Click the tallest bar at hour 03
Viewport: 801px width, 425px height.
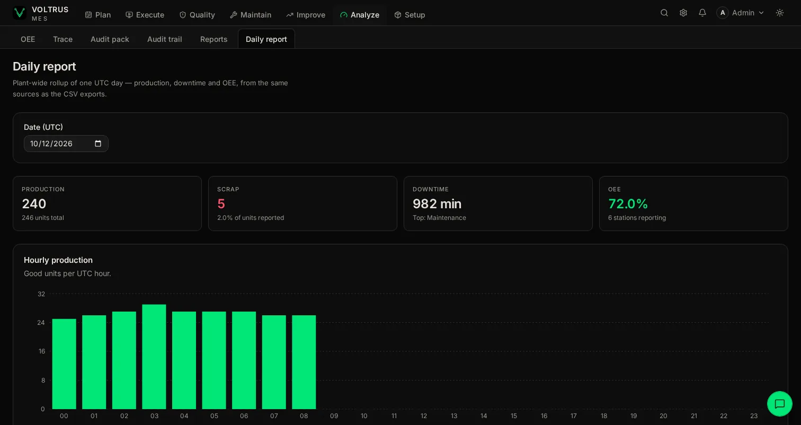click(154, 357)
